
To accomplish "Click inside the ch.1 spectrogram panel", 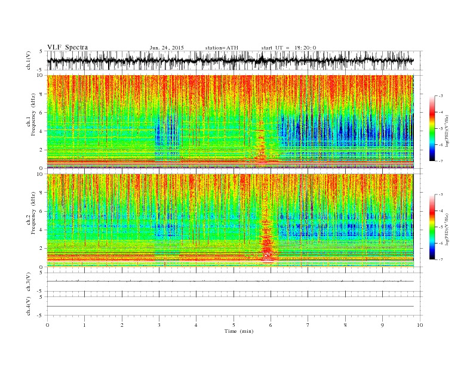I will 231,122.
